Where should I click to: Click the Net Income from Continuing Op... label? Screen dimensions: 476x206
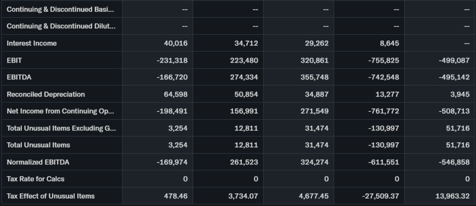(x=60, y=111)
